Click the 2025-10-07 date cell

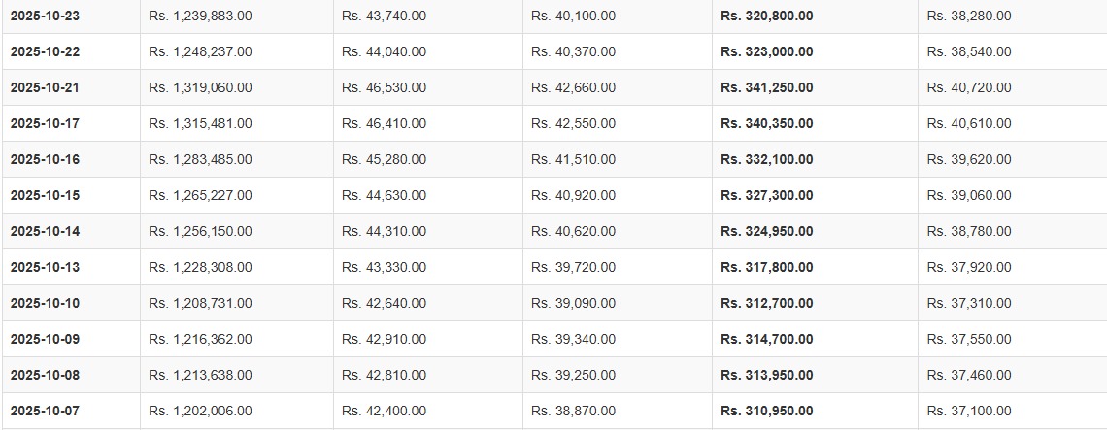click(x=45, y=411)
